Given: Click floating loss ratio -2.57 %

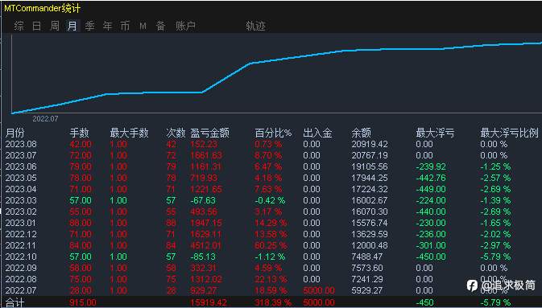Looking at the screenshot, I should coord(495,178).
